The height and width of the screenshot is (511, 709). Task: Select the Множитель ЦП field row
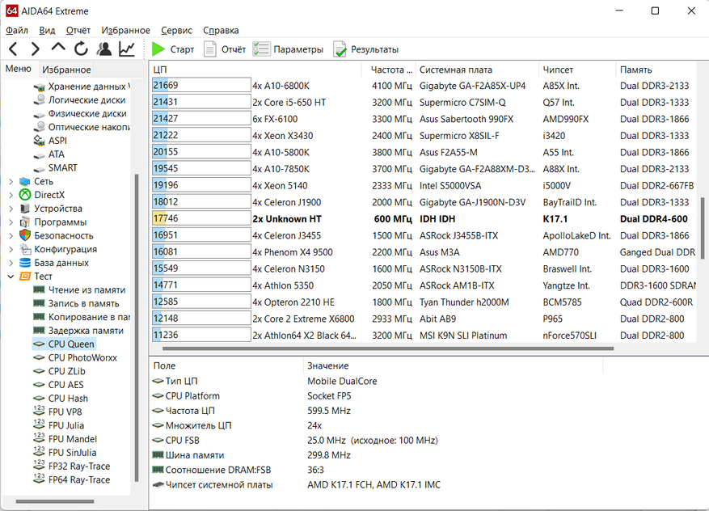[377, 425]
